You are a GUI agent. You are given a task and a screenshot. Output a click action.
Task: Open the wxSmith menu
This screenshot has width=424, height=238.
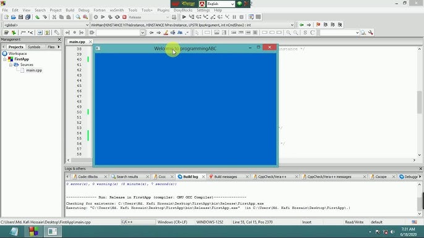(117, 10)
